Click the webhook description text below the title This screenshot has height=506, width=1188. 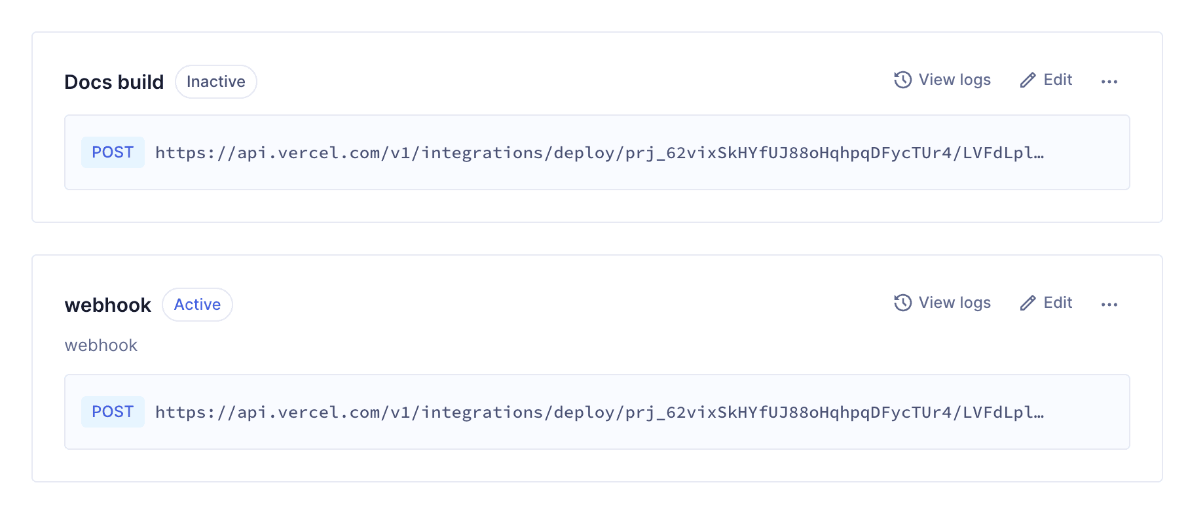(101, 345)
